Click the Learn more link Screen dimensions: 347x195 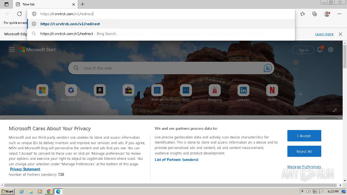click(324, 34)
